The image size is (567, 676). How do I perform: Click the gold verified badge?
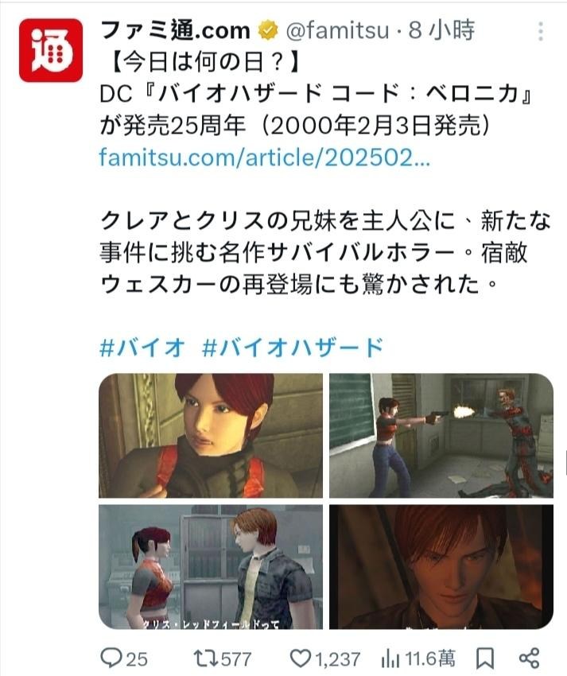click(268, 30)
